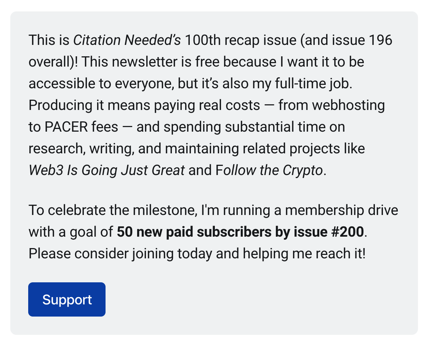Click the italic "Follow the Crypto" text
The width and height of the screenshot is (429, 347).
click(x=269, y=170)
